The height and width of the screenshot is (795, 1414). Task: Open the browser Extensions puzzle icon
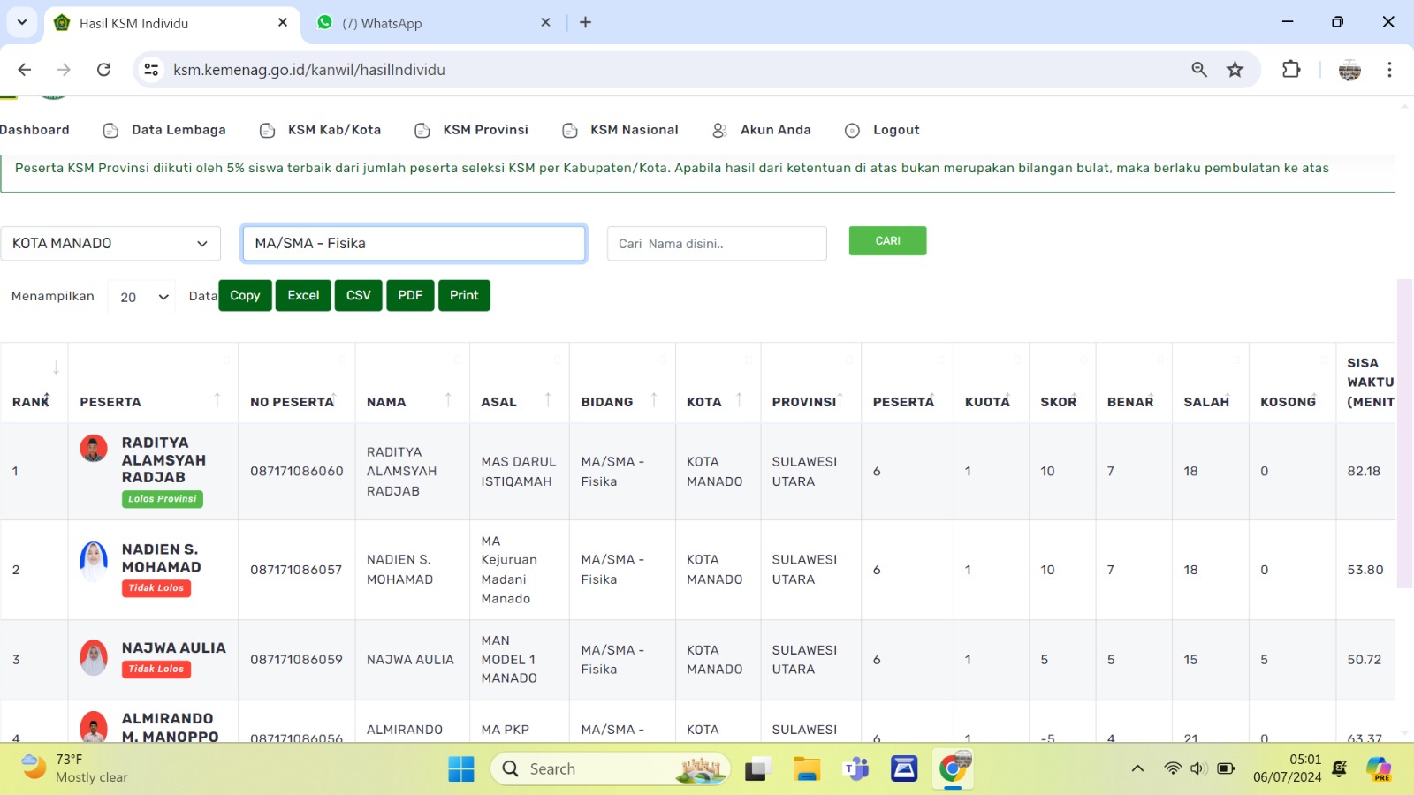(x=1291, y=70)
